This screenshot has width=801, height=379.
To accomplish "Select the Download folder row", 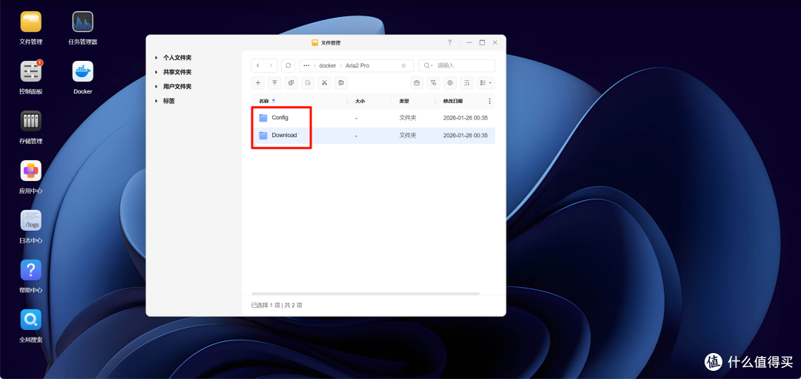I will point(373,135).
